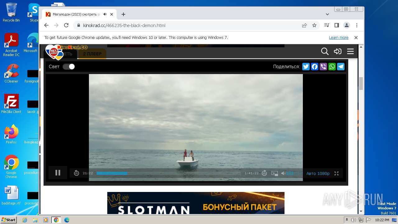Toggle the Свет light switch
The height and width of the screenshot is (224, 398).
coord(69,67)
